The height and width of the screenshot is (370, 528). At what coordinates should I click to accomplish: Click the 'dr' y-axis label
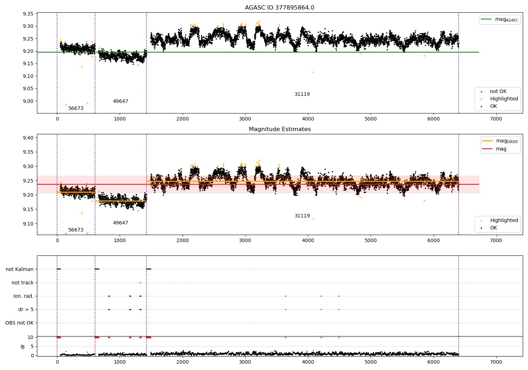pos(23,346)
